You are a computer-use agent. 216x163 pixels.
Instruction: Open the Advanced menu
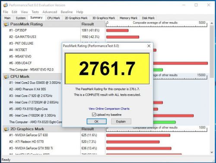(x=50, y=12)
